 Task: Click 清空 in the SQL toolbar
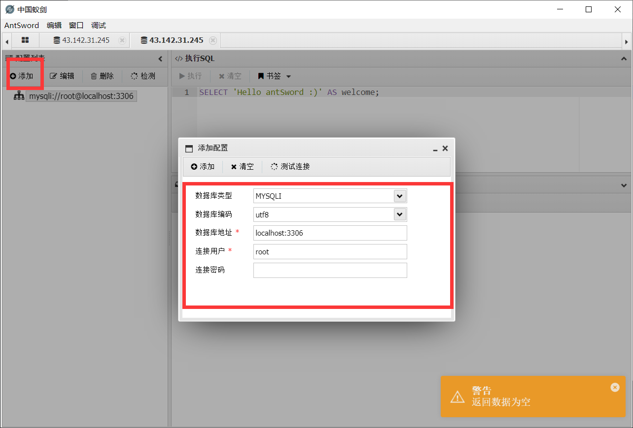click(x=230, y=76)
